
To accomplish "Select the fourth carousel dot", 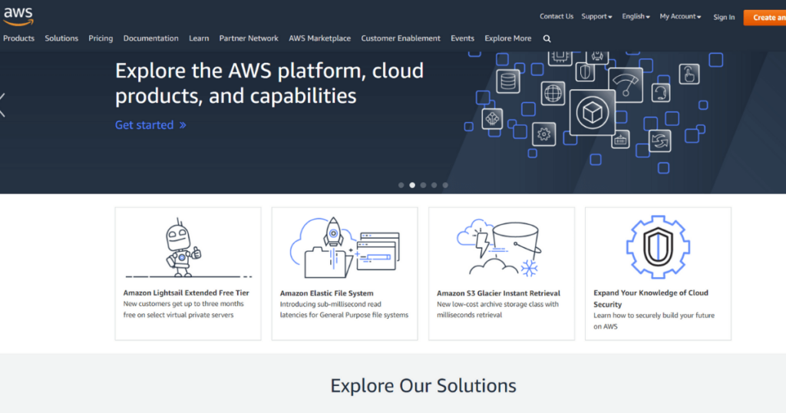I will tap(434, 185).
